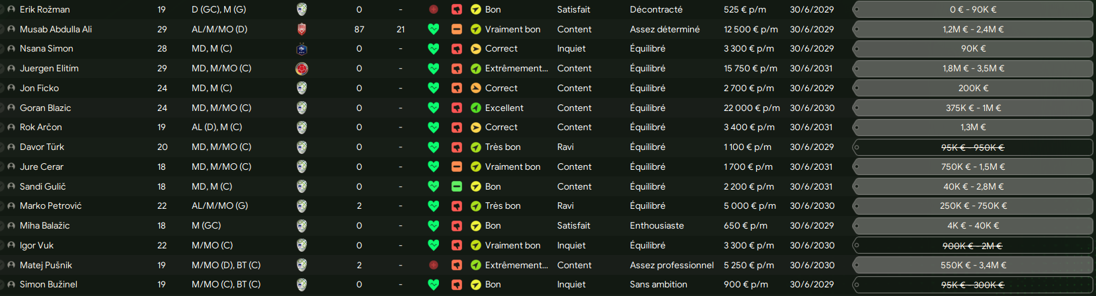1096x296 pixels.
Task: Click Goran Blazic's 22 000 € p/m wage
Action: [x=752, y=108]
